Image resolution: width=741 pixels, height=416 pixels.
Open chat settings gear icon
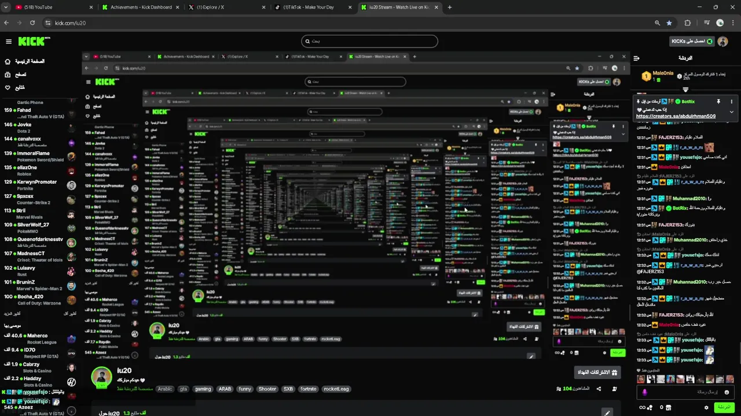click(706, 407)
